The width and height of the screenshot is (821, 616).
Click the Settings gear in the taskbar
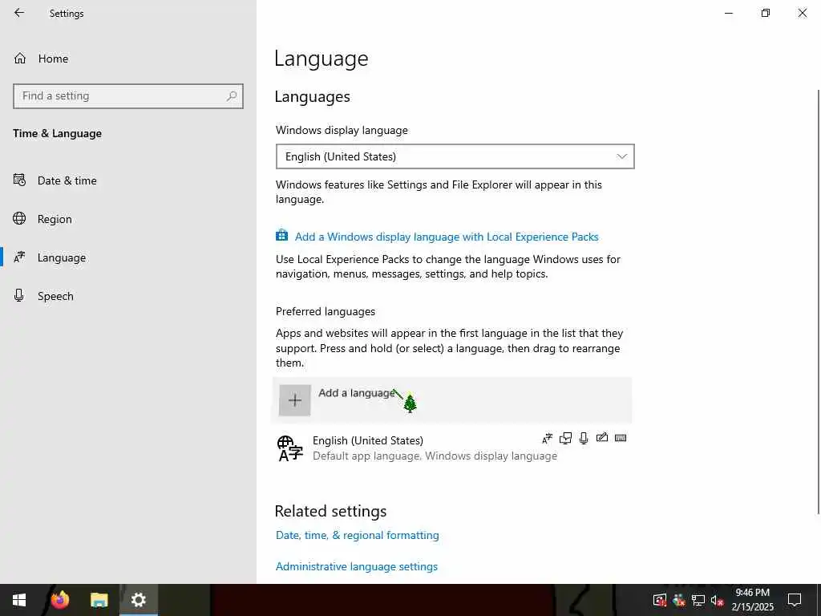tap(138, 600)
